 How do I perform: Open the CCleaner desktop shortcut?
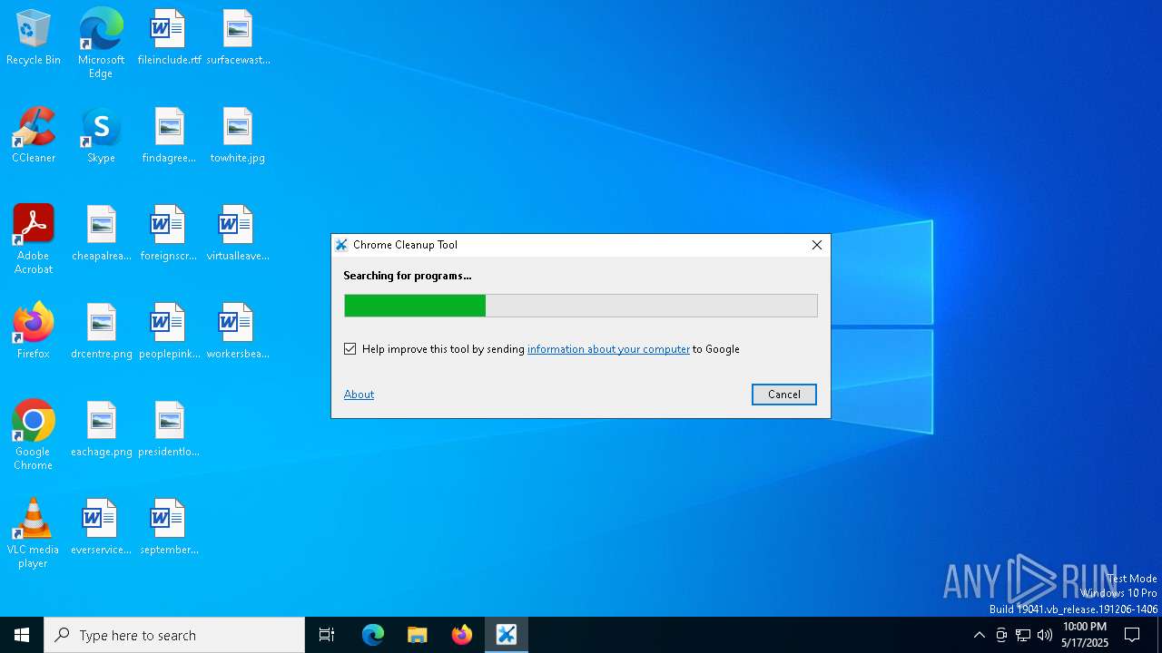[34, 135]
